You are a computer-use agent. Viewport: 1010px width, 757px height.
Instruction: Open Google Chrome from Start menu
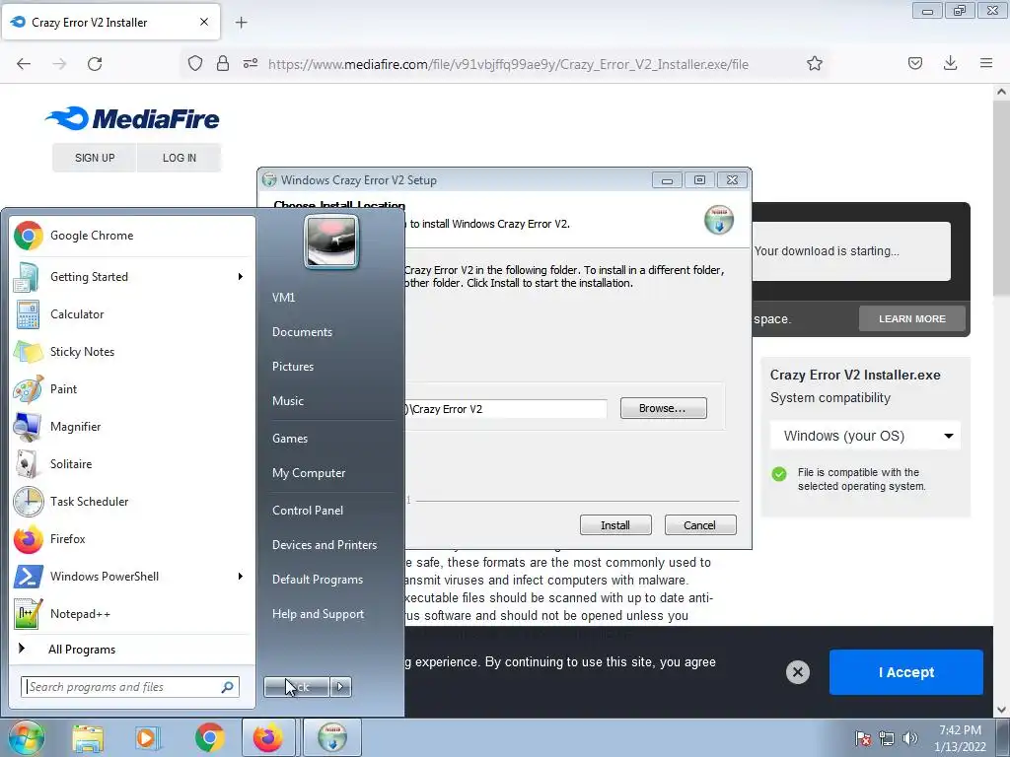point(132,236)
